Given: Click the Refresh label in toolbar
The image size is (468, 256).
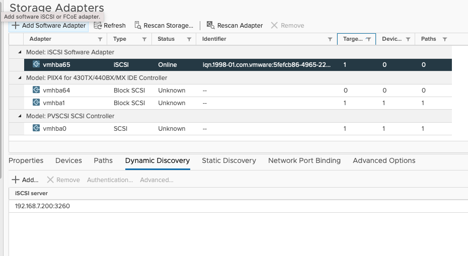Looking at the screenshot, I should [x=115, y=26].
